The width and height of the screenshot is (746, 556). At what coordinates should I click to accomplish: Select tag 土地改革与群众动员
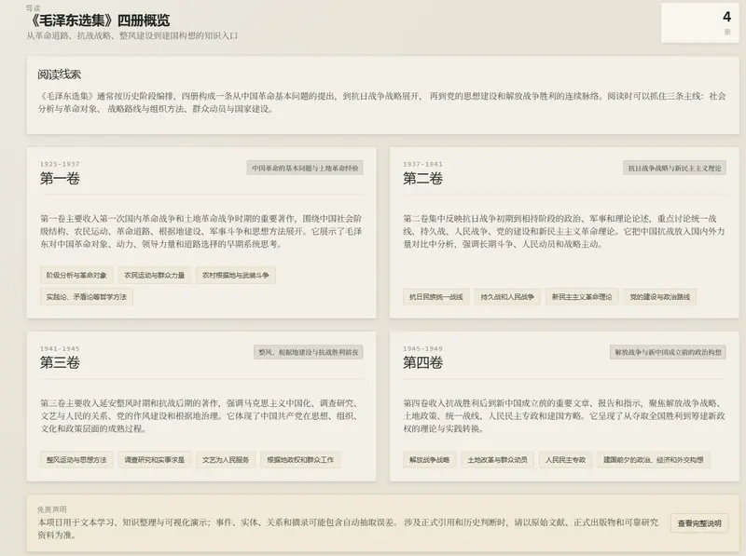click(x=497, y=459)
